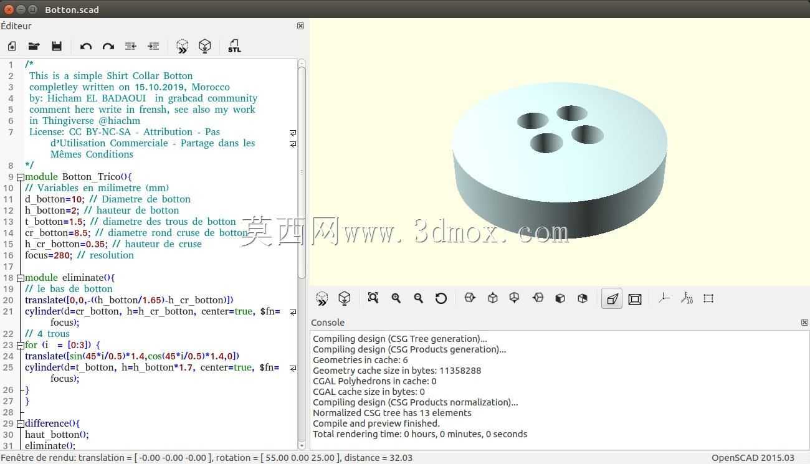Click the h_cr_botton=0.35 code line

click(x=113, y=244)
